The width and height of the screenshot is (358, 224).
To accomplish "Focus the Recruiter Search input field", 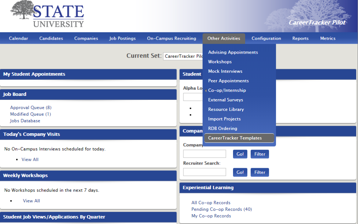I will (205, 172).
